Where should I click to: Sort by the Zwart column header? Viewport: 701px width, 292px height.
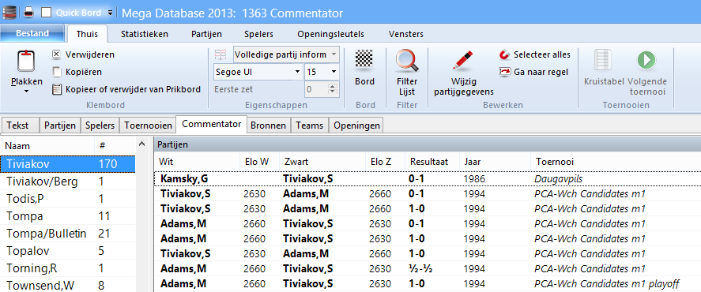(x=322, y=162)
